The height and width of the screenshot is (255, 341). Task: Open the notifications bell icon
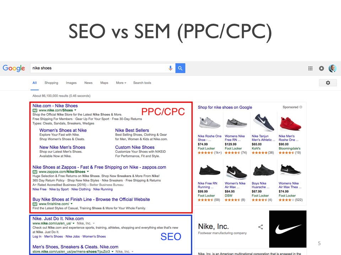click(321, 68)
